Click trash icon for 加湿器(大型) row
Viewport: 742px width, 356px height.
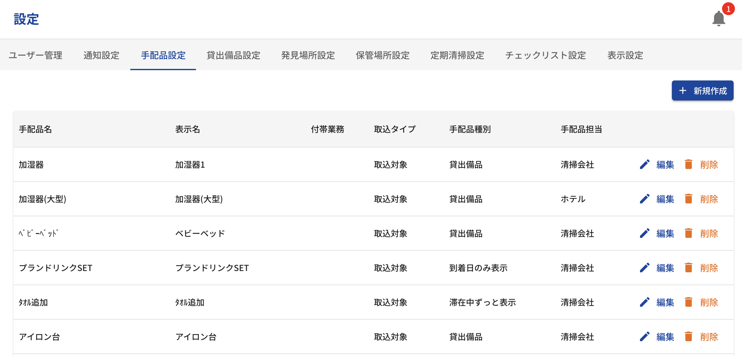688,199
